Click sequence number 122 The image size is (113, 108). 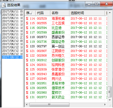[32, 55]
